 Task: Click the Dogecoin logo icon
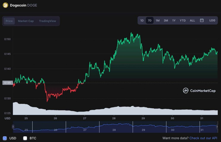tap(5, 5)
